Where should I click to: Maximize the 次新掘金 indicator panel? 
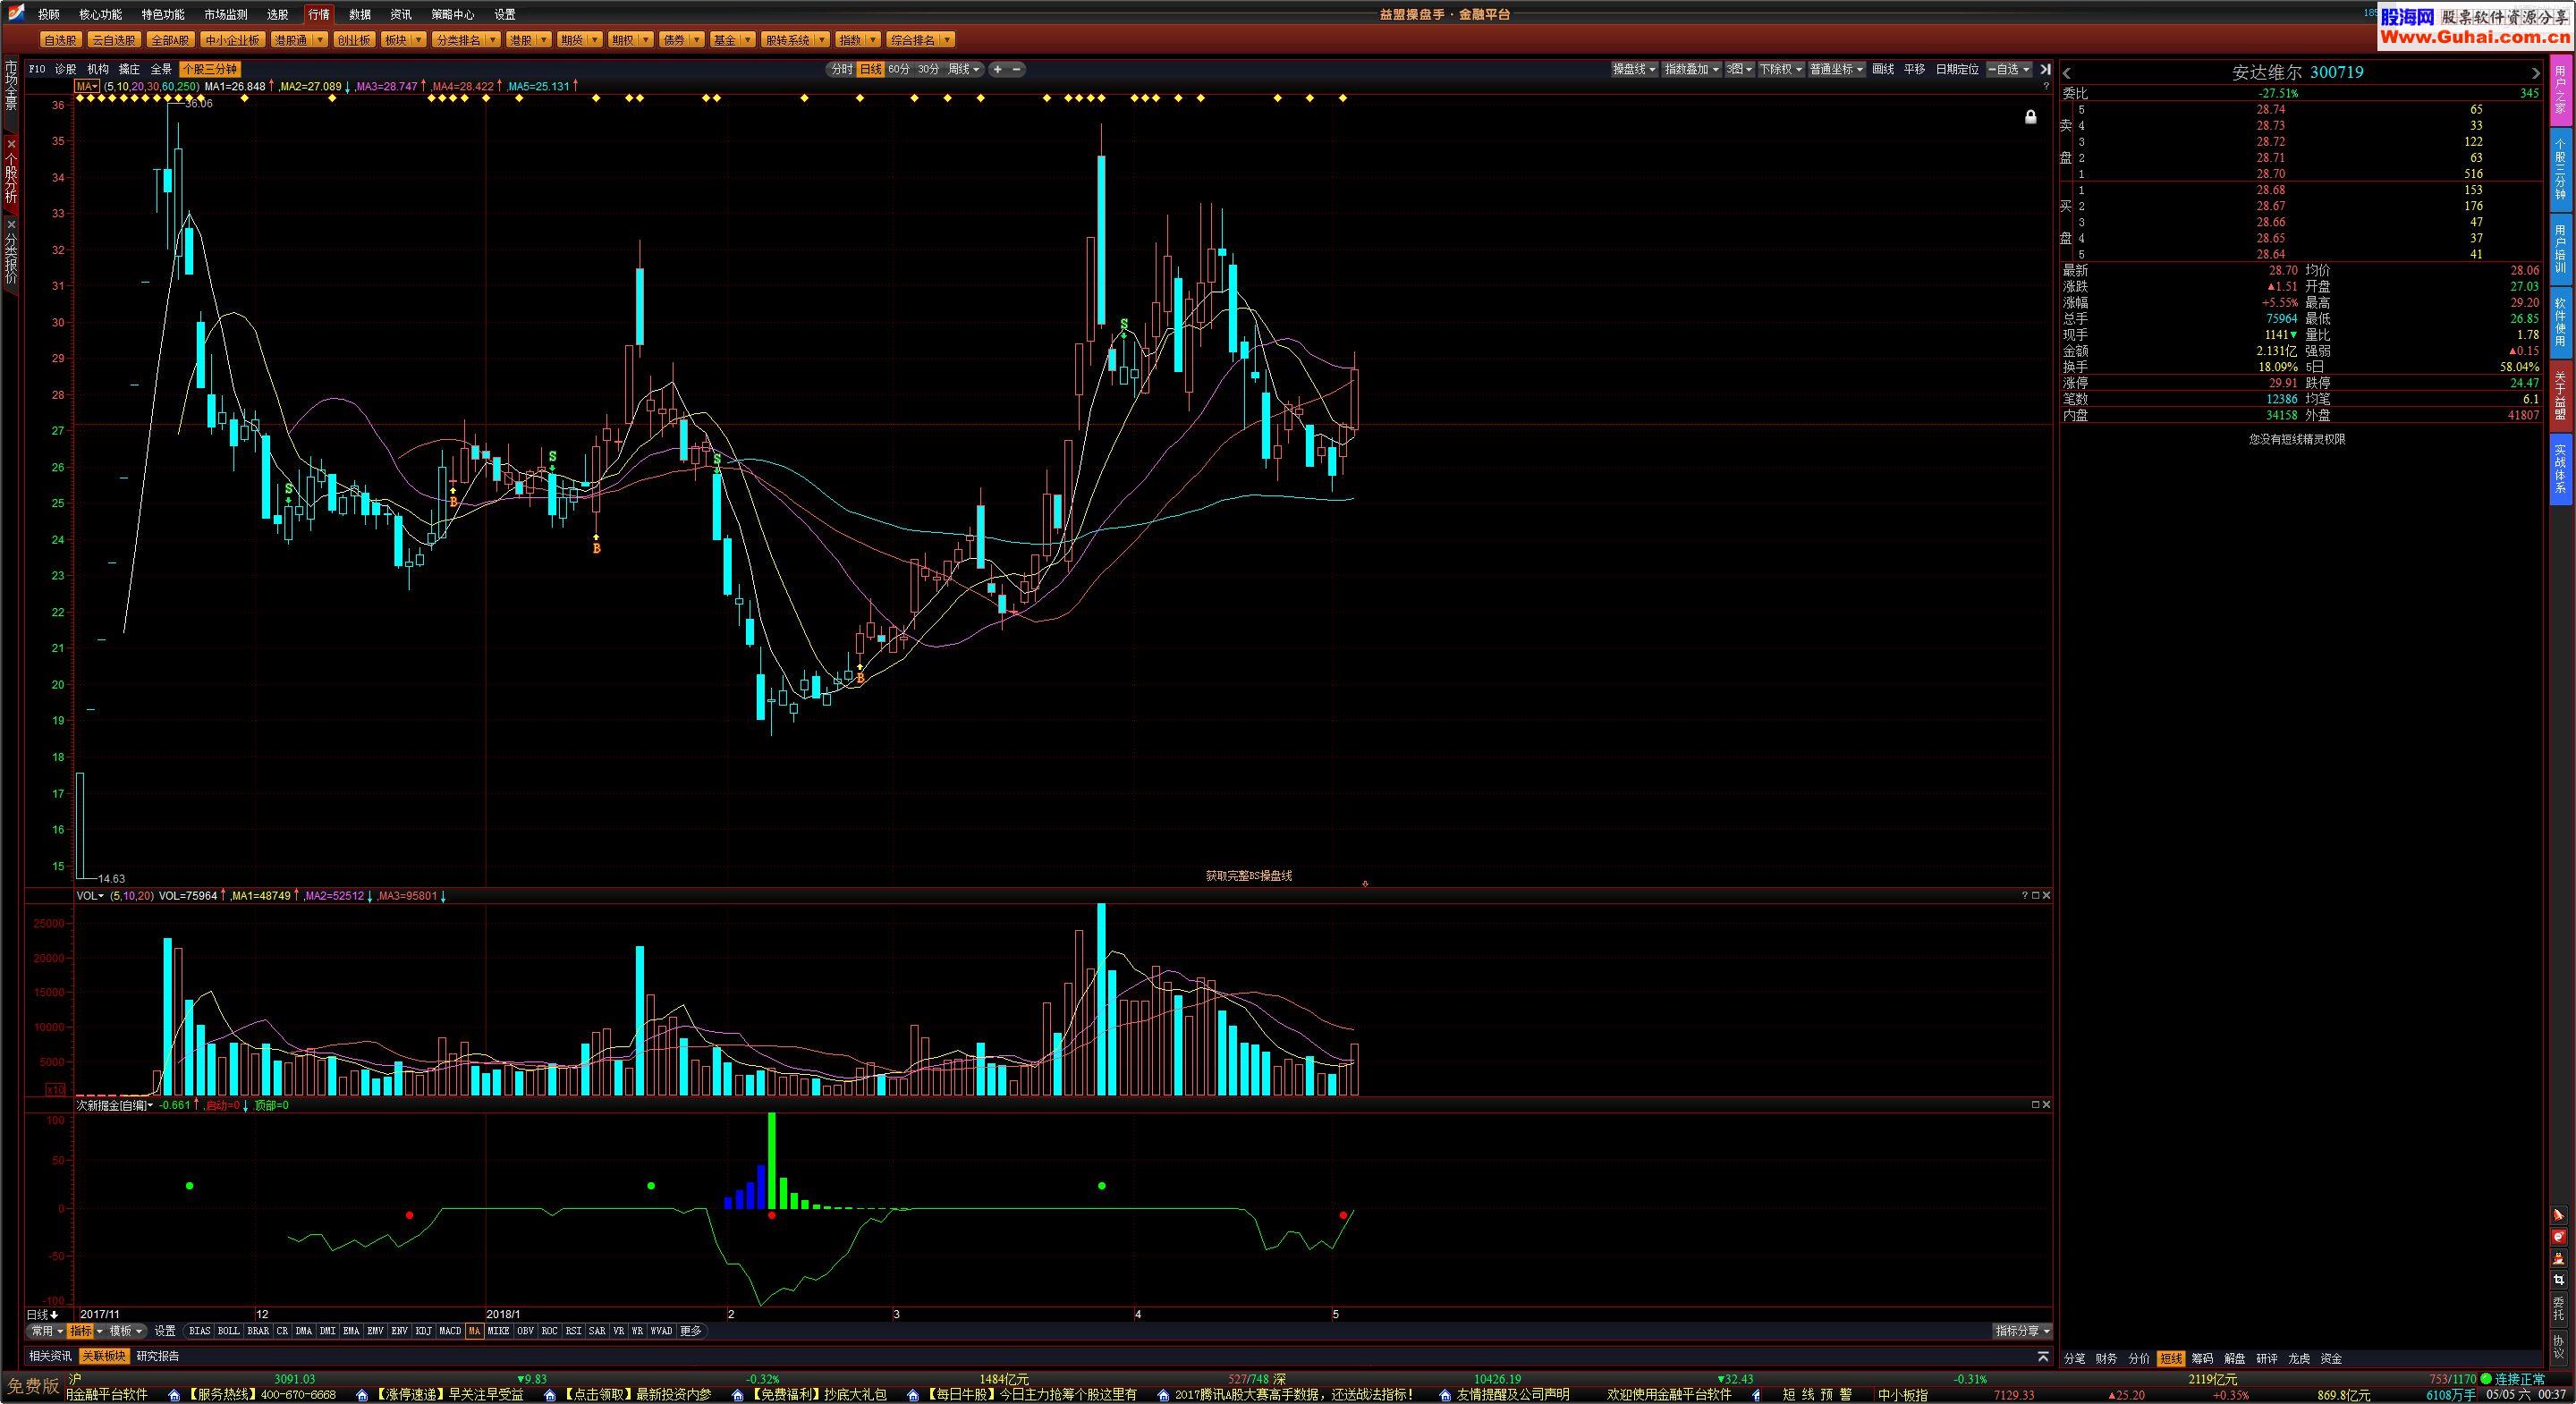coord(2035,1104)
